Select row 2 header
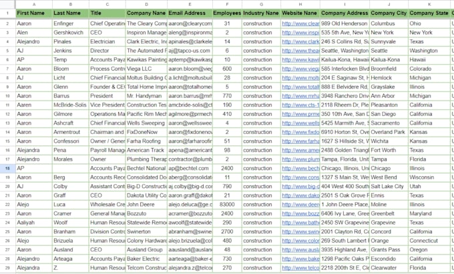454x274 pixels. point(7,23)
